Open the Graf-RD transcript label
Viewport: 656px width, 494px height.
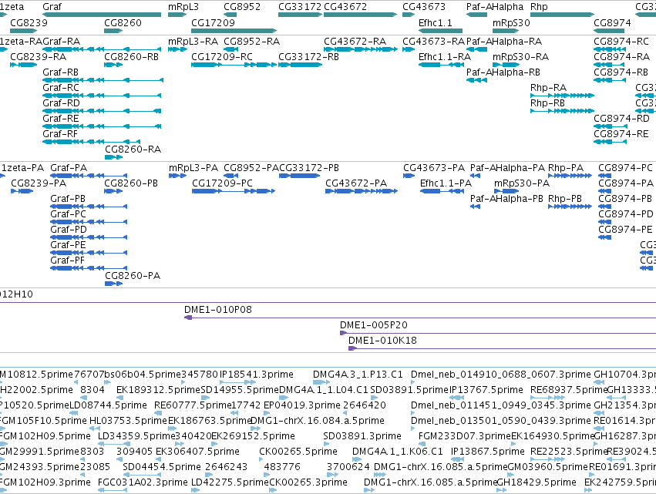point(61,103)
